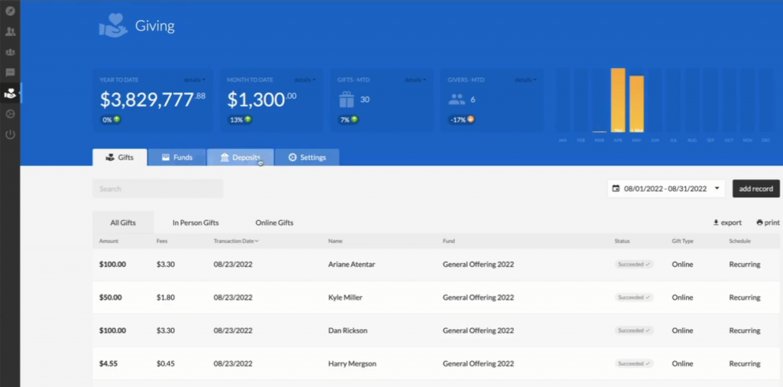
Task: Click the people icon in sidebar
Action: click(x=10, y=31)
